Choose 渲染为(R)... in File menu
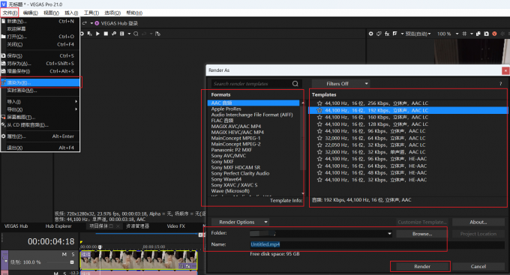The width and height of the screenshot is (510, 275). (x=40, y=82)
